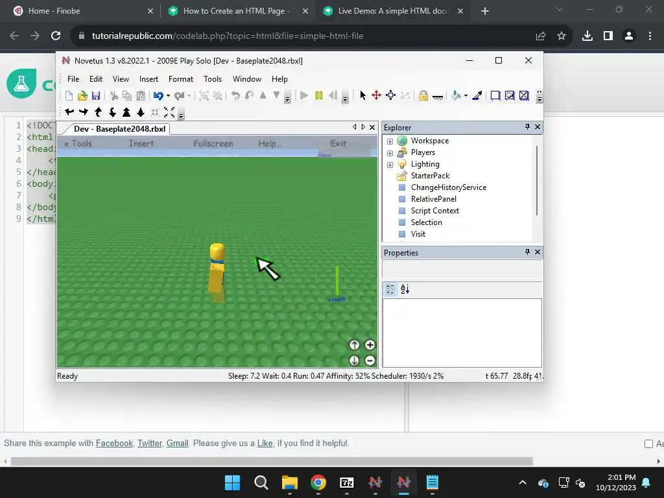Click in-game Exit button
Screen dimensions: 664x498
coord(338,143)
